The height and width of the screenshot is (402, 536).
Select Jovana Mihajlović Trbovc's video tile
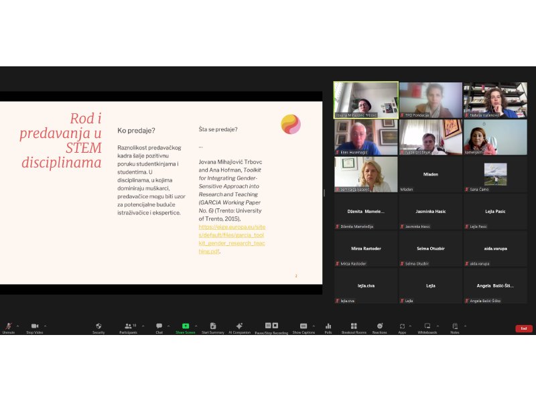tap(365, 100)
